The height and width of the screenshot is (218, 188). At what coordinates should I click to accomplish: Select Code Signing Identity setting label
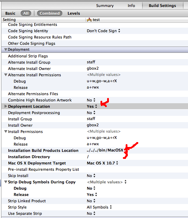[28, 31]
